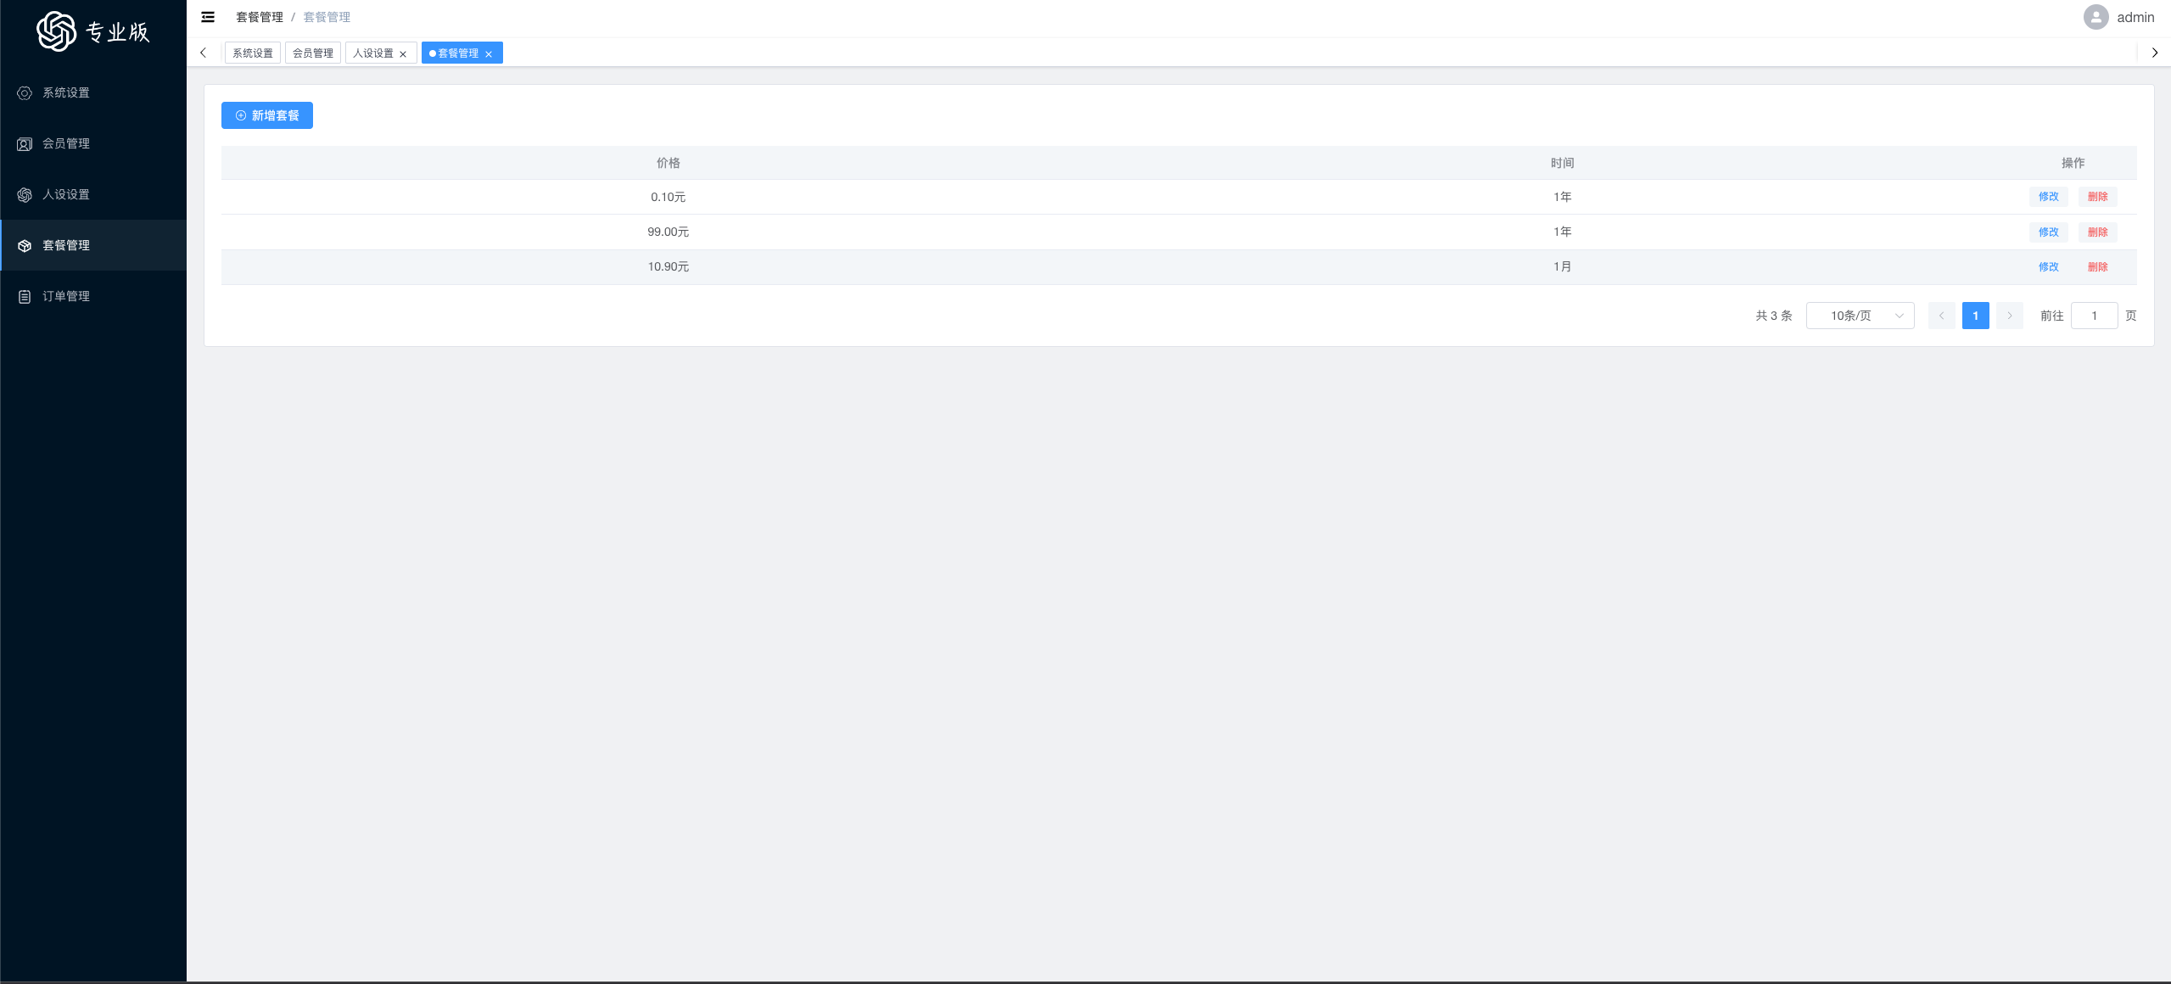Click the sidebar collapse hamburger icon
This screenshot has height=984, width=2171.
point(208,17)
